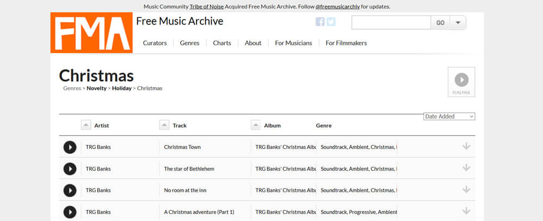This screenshot has width=543, height=221.
Task: Play No room at the inn
Action: point(70,190)
